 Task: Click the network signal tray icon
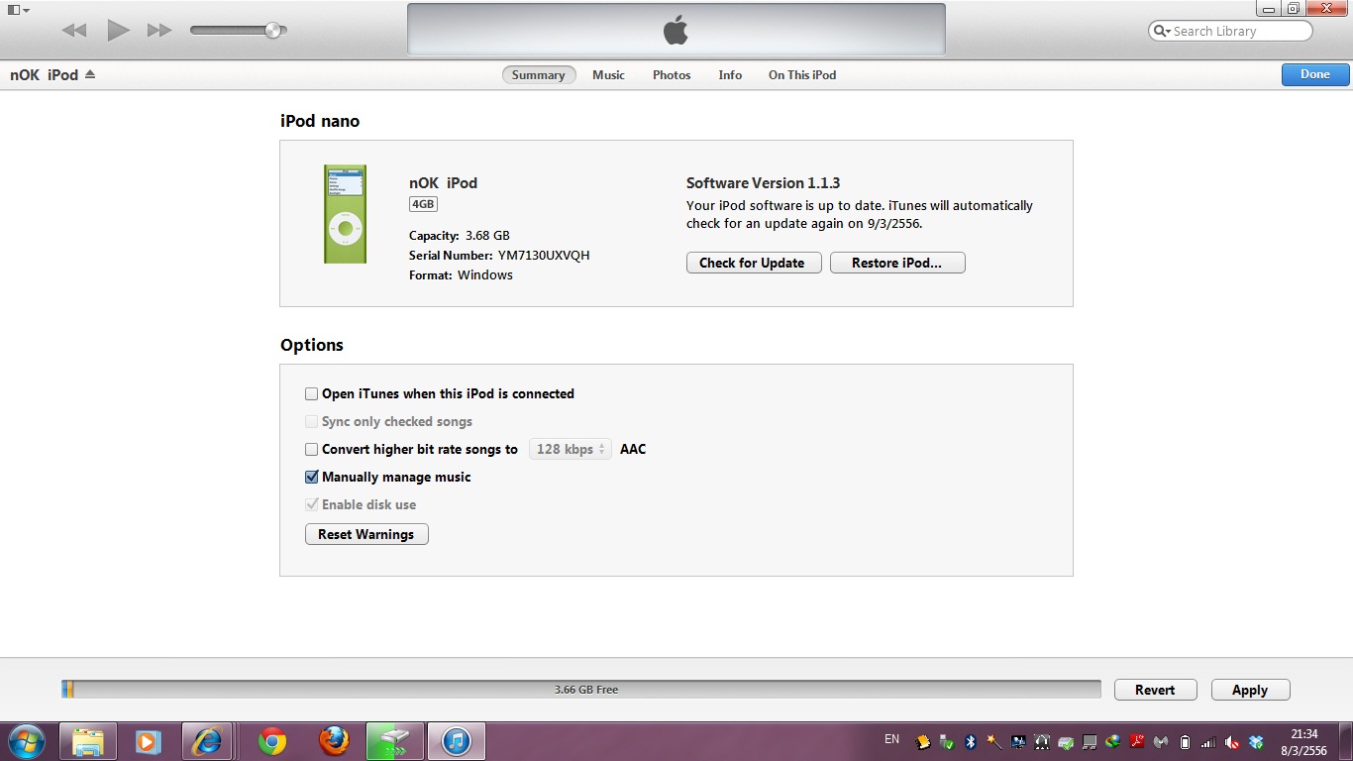coord(1208,741)
